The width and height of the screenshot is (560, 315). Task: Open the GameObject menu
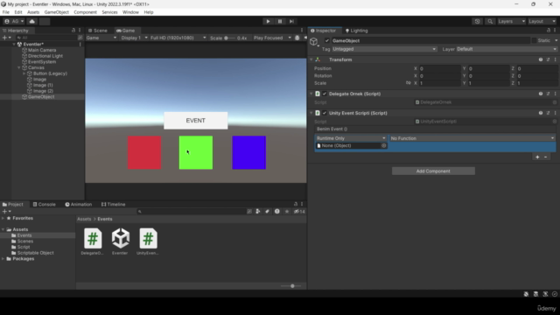[56, 12]
